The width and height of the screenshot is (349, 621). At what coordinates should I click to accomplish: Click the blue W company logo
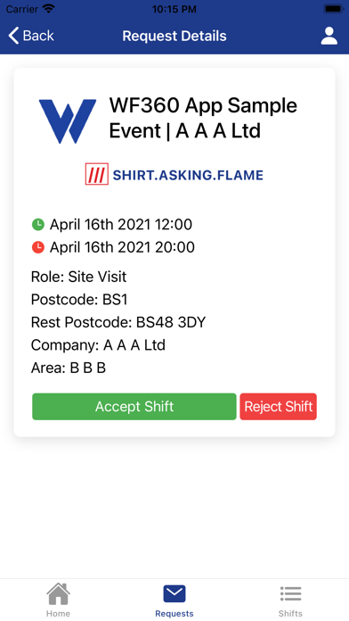click(67, 120)
